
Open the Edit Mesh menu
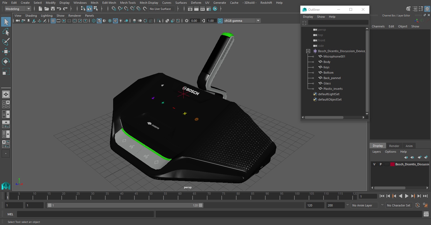109,3
